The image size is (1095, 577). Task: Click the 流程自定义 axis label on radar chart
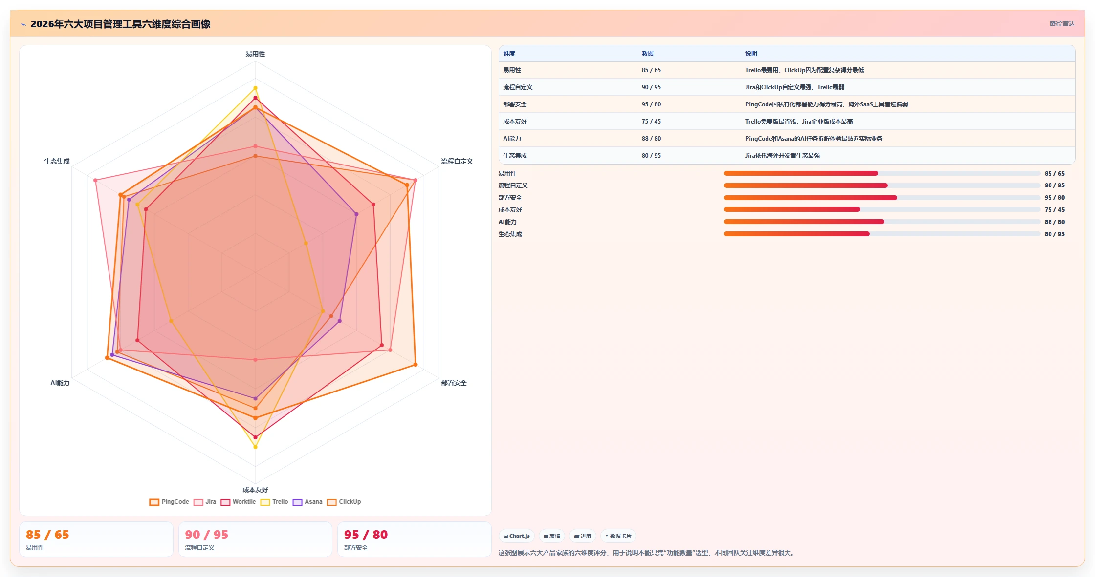457,161
